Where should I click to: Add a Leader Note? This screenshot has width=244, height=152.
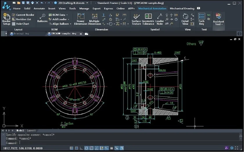pos(160,19)
